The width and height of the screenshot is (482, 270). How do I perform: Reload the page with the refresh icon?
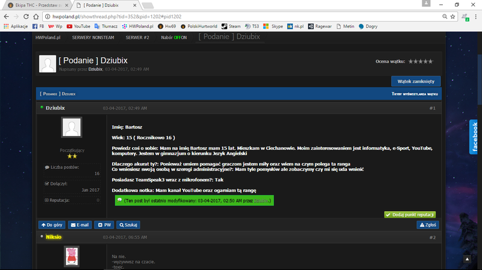(x=26, y=17)
